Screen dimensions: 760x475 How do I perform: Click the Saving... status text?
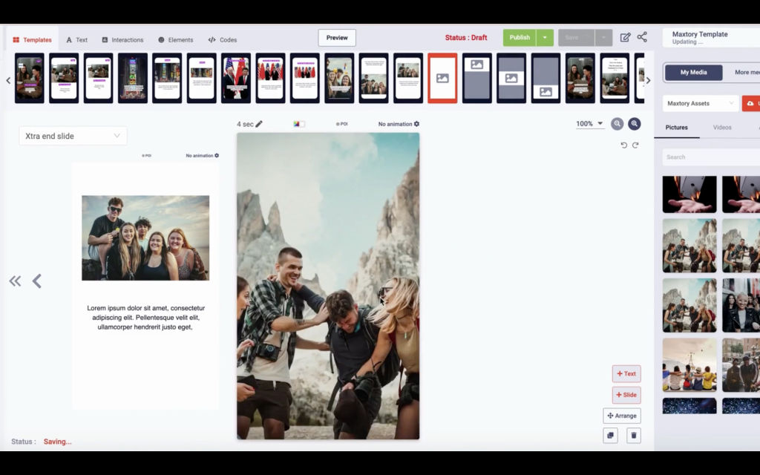tap(58, 442)
